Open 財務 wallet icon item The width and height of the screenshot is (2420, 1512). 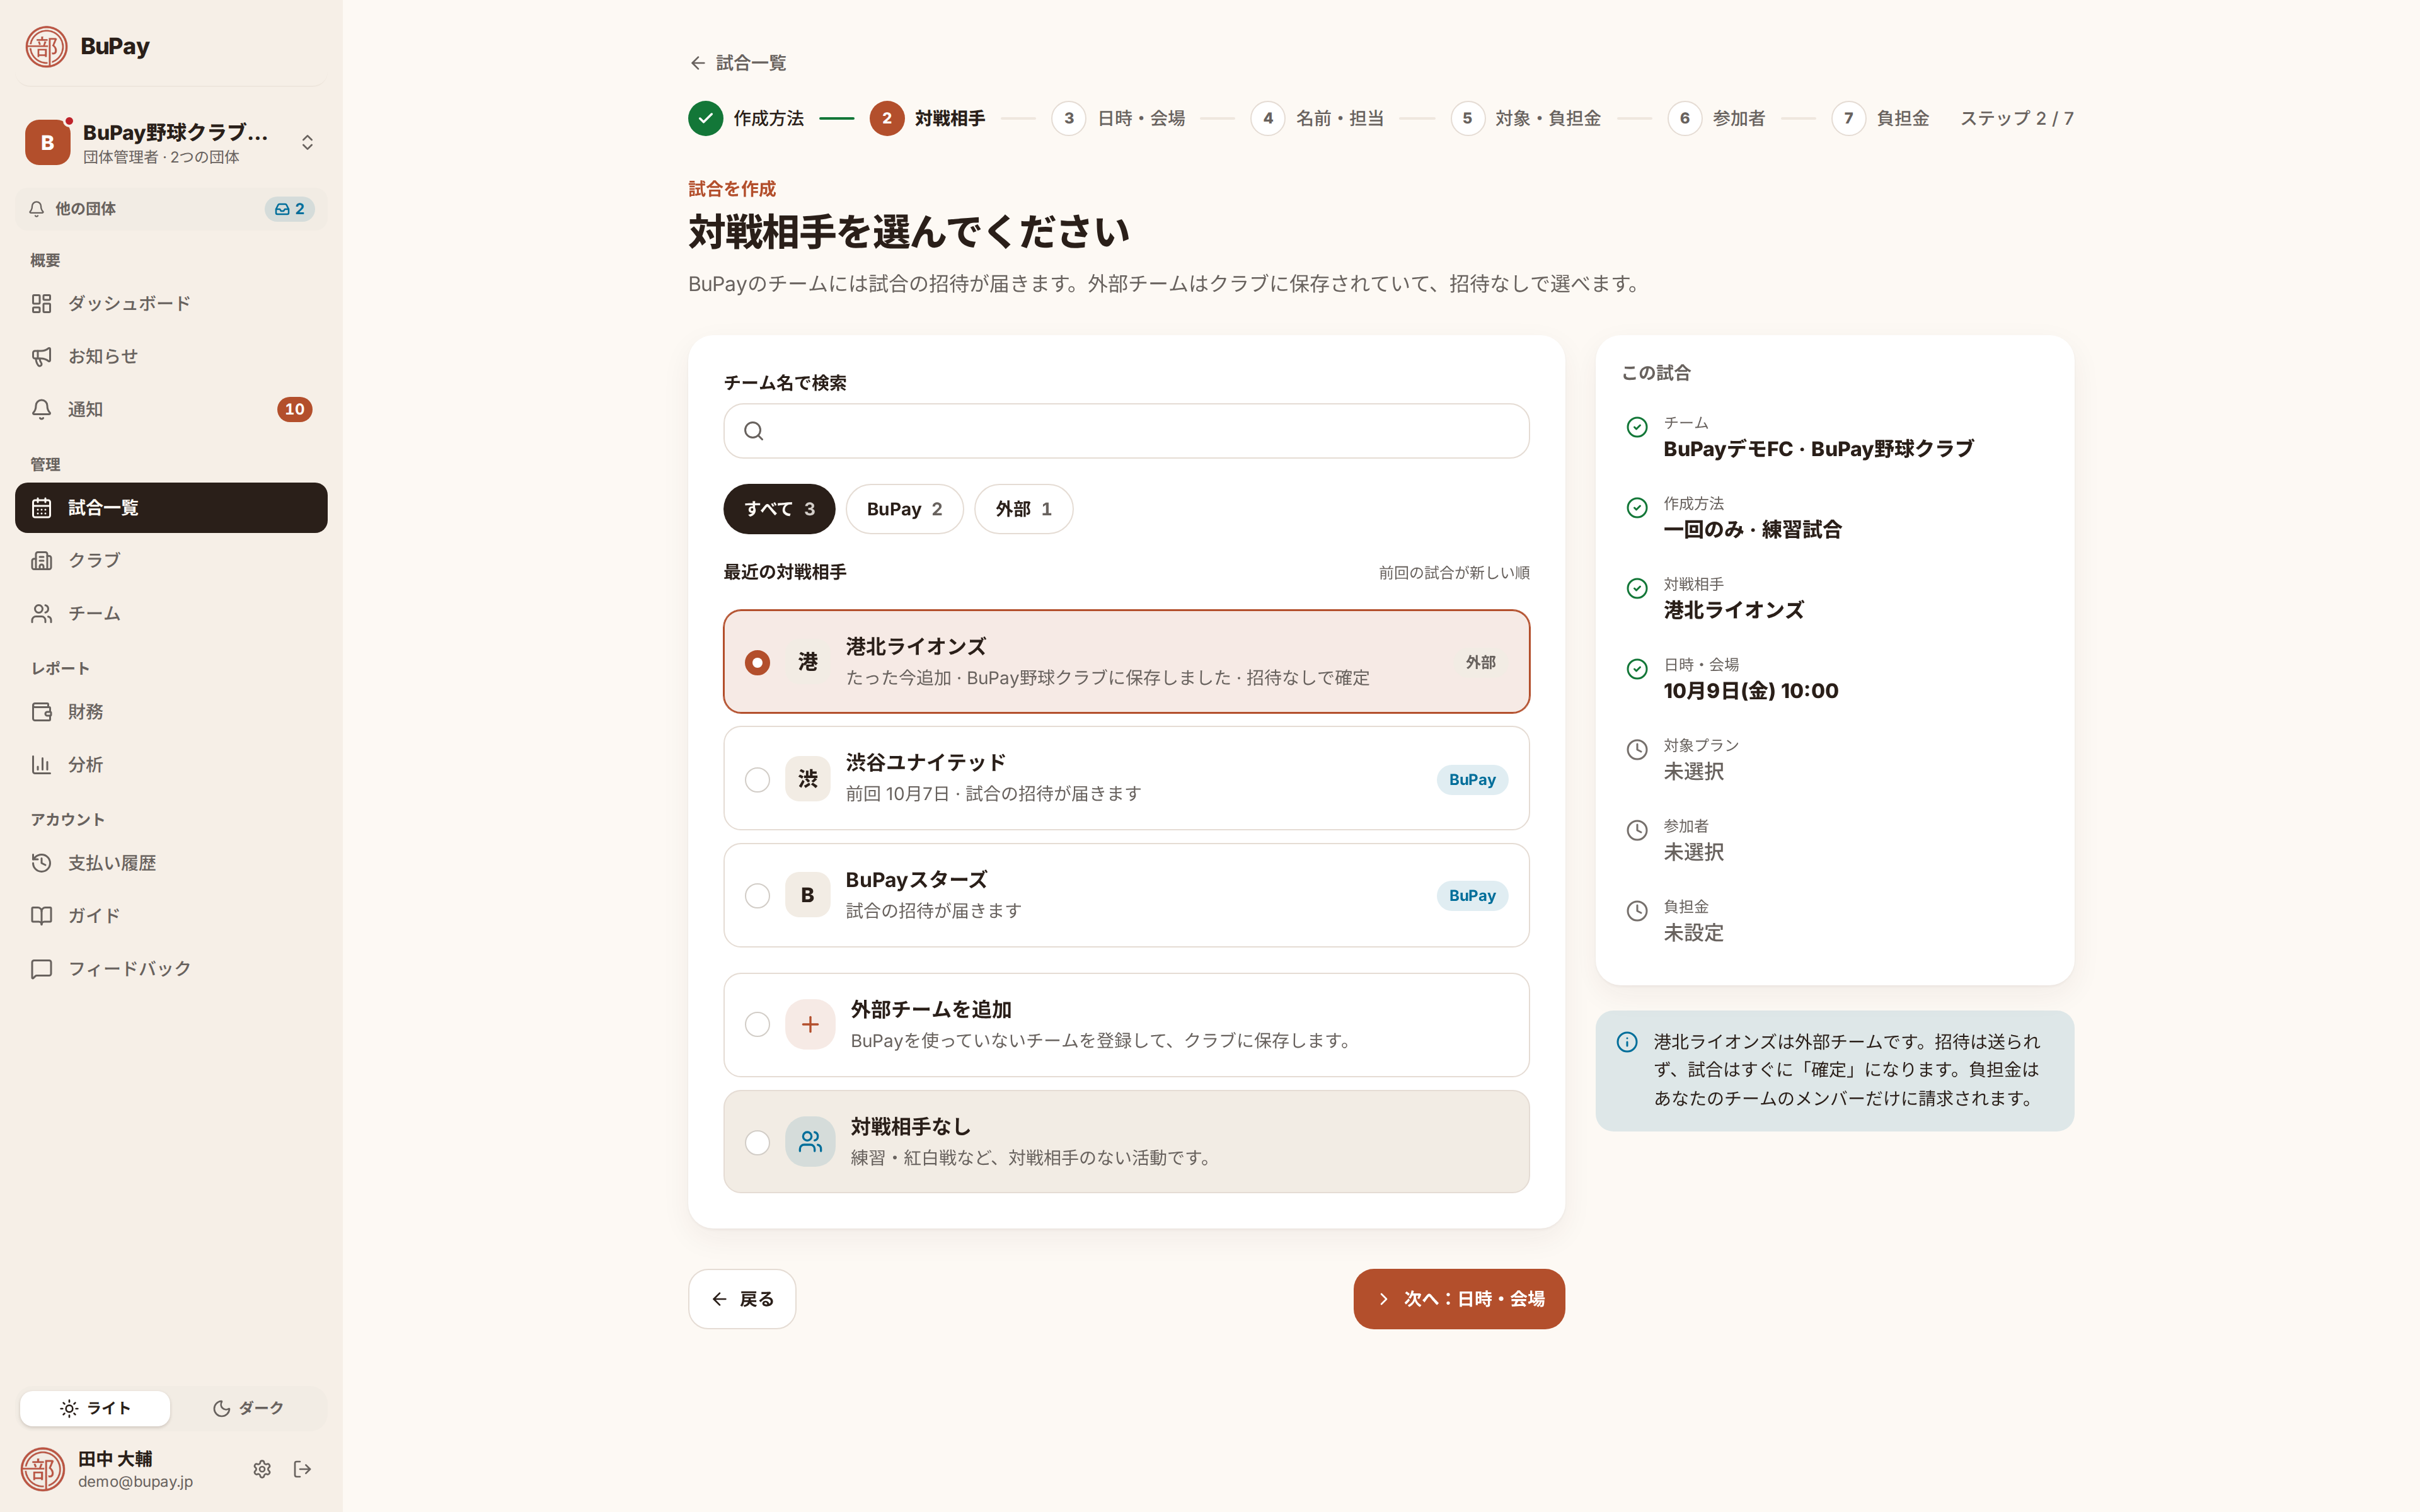171,712
